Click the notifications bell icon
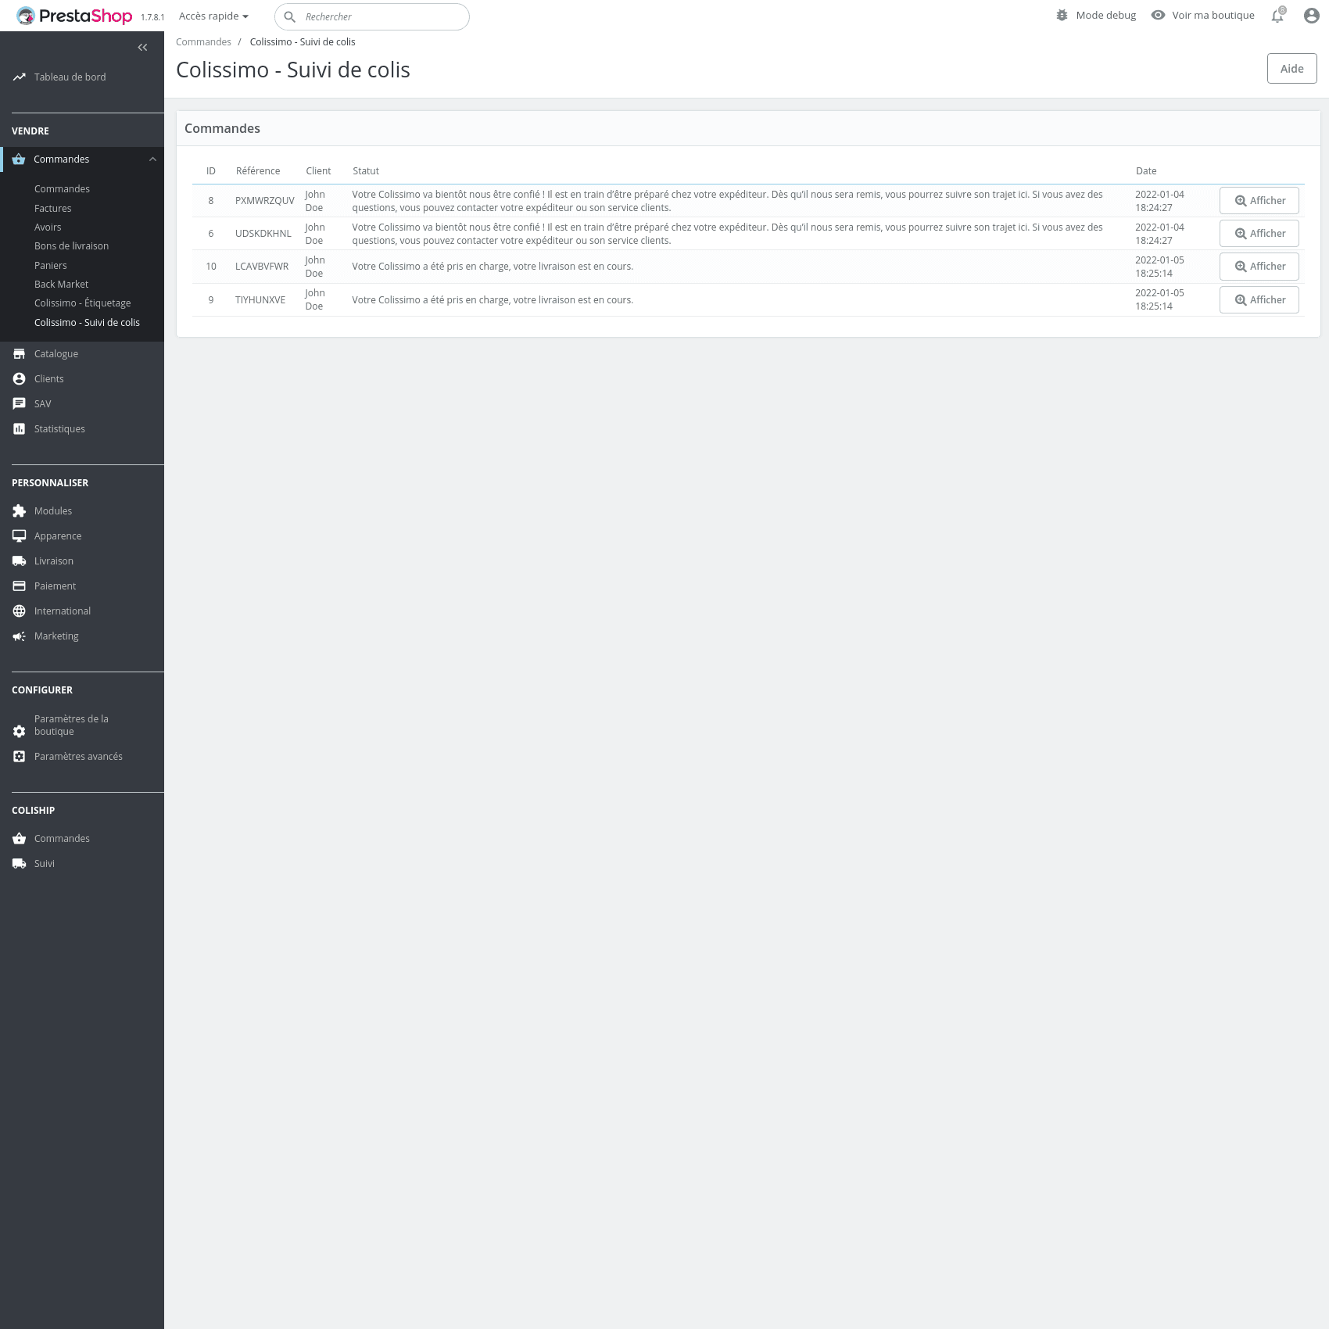Viewport: 1329px width, 1329px height. pos(1277,16)
